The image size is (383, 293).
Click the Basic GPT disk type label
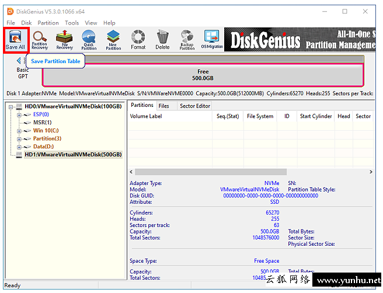point(23,73)
